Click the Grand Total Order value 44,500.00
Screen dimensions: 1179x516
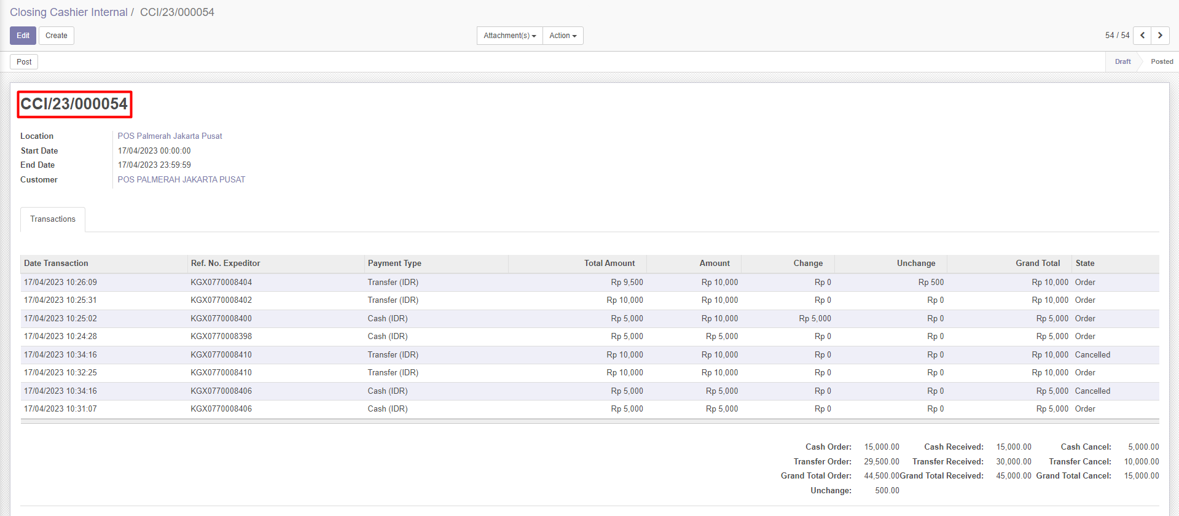click(882, 476)
